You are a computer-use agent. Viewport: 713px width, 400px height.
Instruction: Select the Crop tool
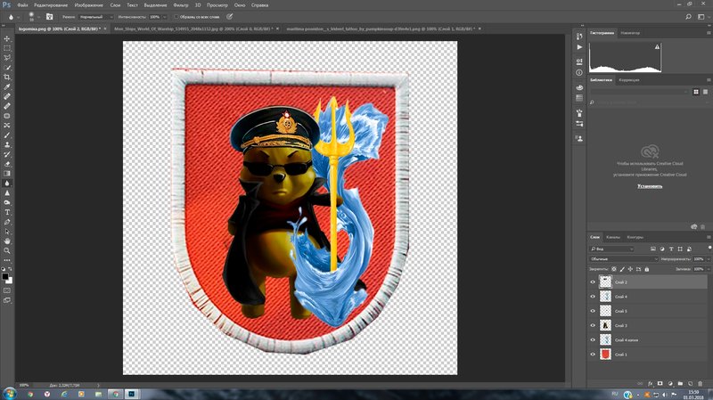7,77
